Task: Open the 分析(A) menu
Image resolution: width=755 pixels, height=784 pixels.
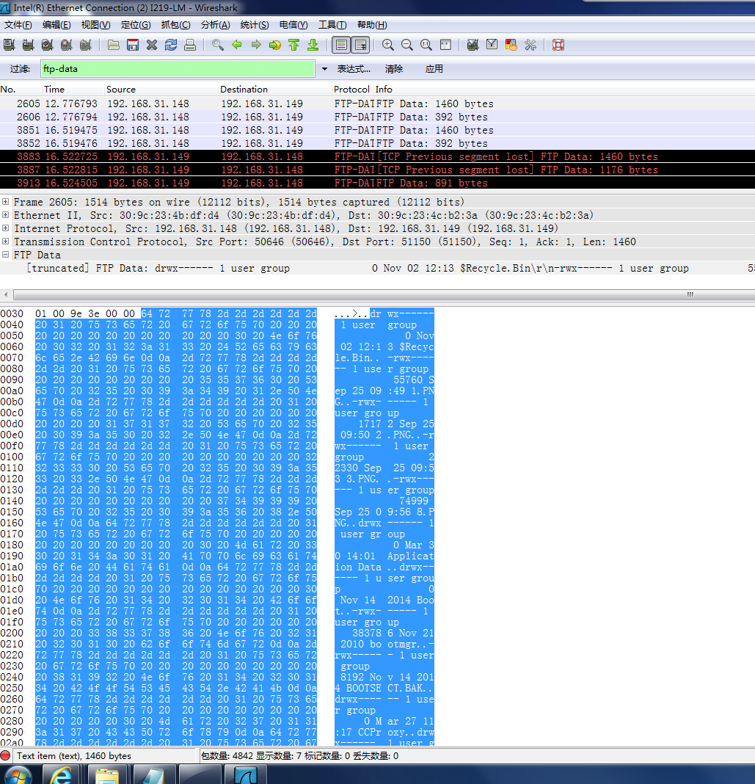Action: (216, 25)
